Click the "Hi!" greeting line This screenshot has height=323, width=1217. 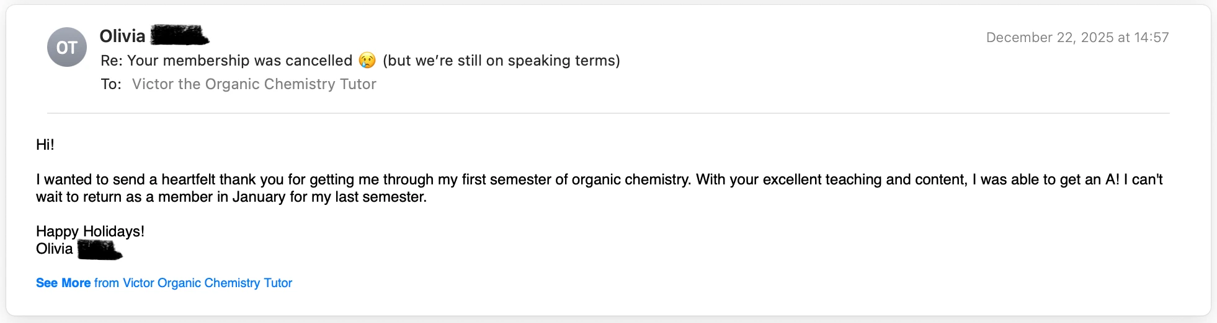click(45, 145)
